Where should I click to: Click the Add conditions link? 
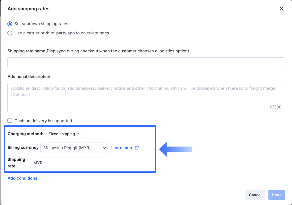(23, 178)
